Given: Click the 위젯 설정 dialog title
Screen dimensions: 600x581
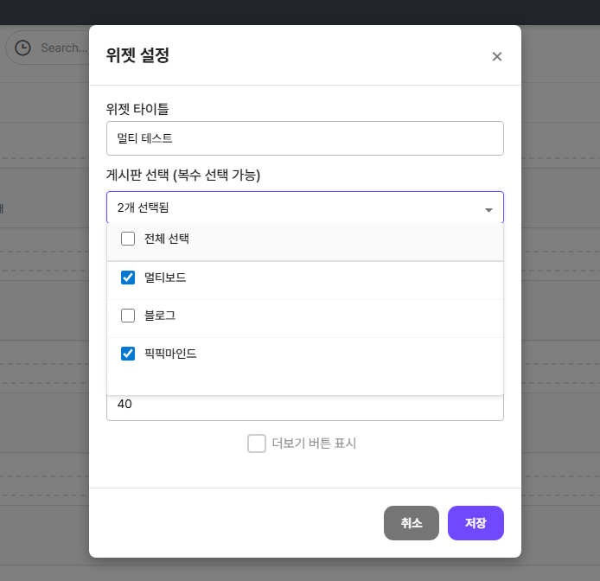Looking at the screenshot, I should [137, 56].
